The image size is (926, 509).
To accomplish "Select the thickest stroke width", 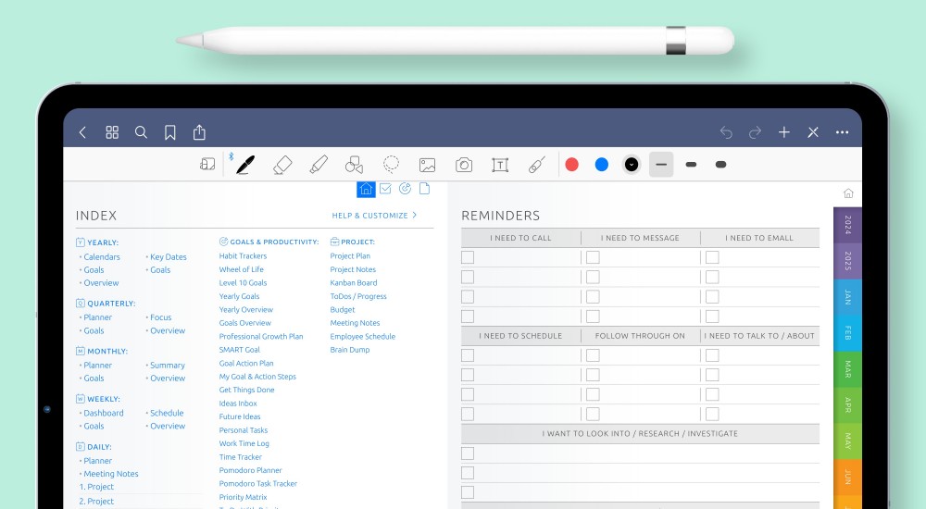I will tap(720, 165).
